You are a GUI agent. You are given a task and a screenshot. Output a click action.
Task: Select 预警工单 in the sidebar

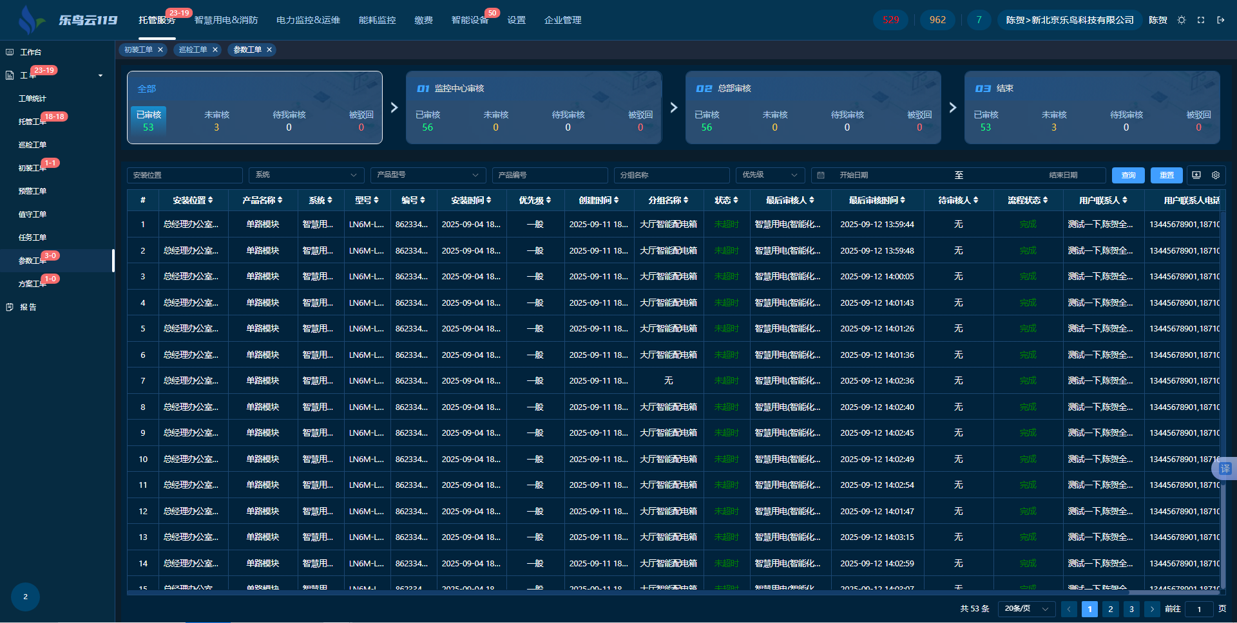32,191
